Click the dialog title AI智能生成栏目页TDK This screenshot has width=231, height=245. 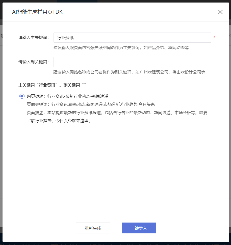[37, 12]
